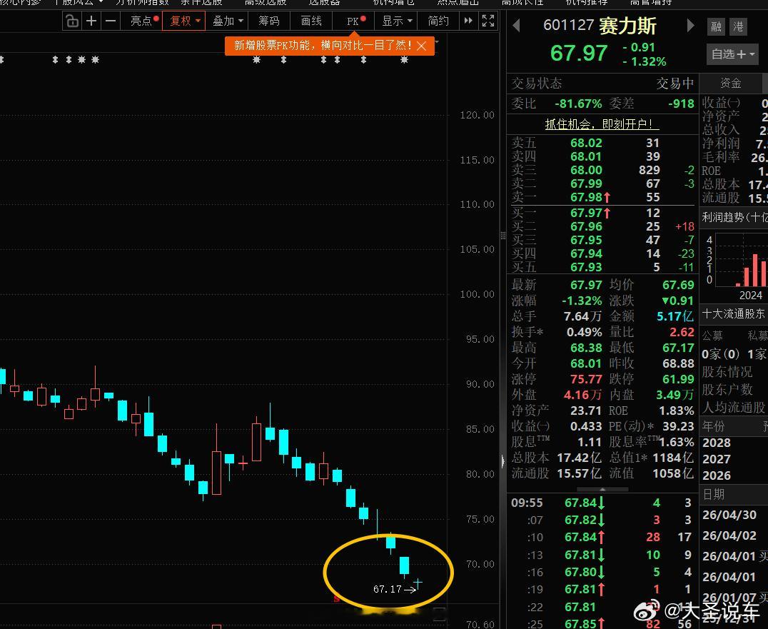The image size is (768, 629).
Task: Click the 港 Hong Kong connect badge
Action: tap(738, 26)
